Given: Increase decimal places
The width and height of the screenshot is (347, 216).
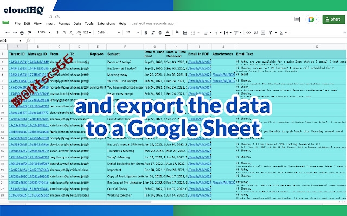Looking at the screenshot, I should click(79, 32).
